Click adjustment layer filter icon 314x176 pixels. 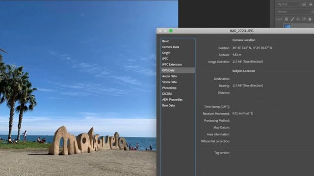pos(310,4)
